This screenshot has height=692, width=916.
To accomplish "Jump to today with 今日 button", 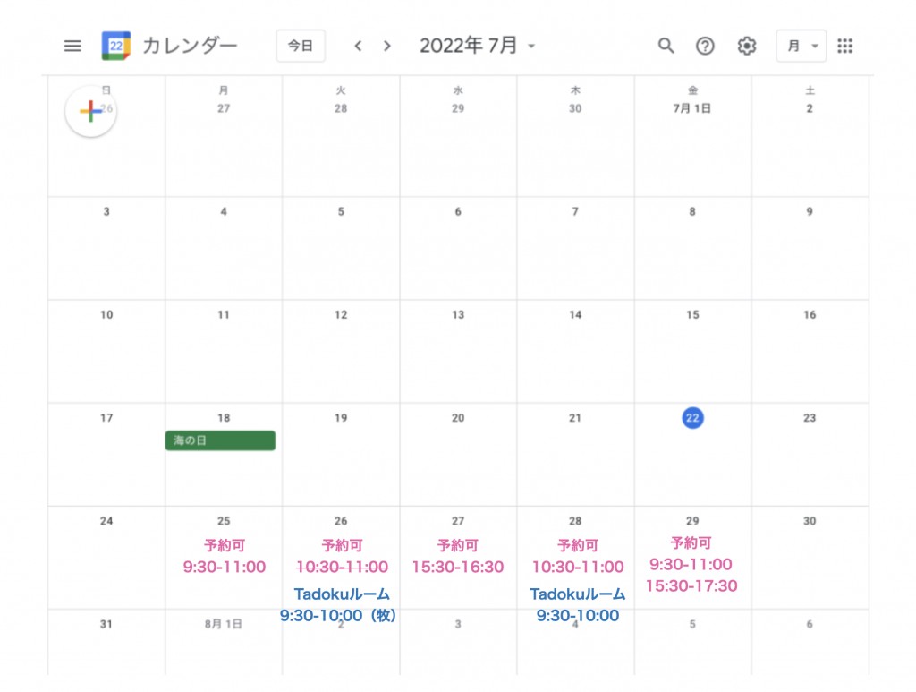I will (x=301, y=46).
